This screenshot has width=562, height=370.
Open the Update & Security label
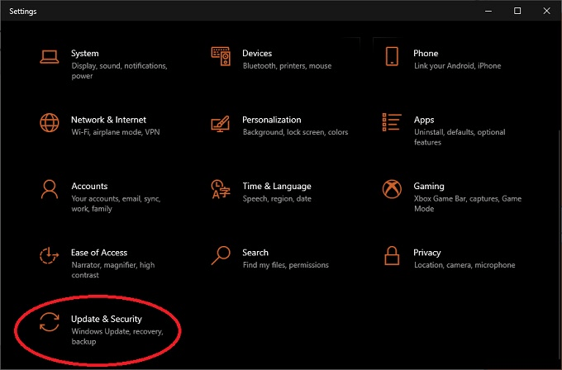[x=107, y=319]
